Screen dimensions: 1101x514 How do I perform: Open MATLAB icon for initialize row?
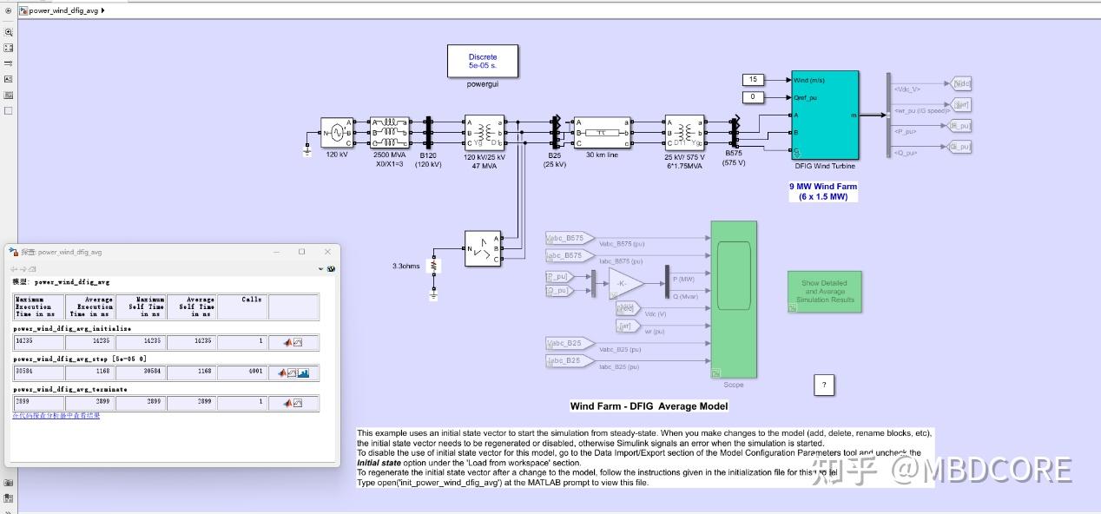(287, 342)
